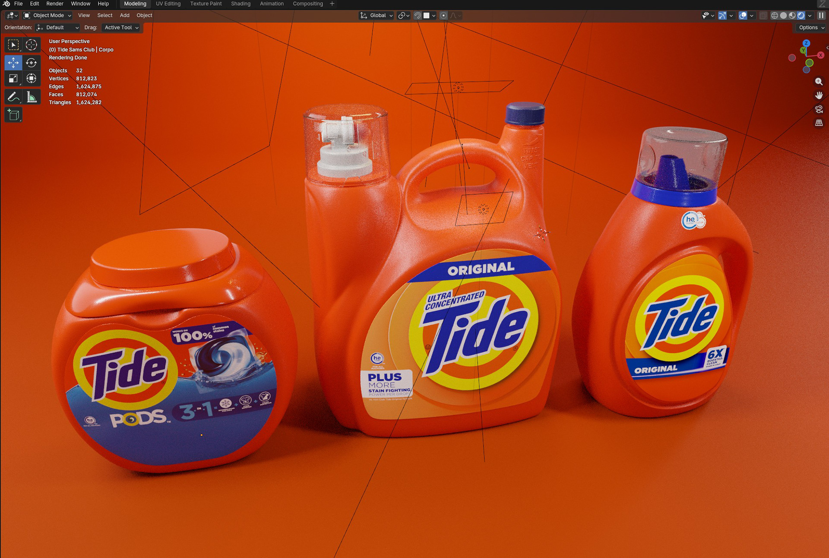Image resolution: width=829 pixels, height=558 pixels.
Task: Switch to the Shading workspace tab
Action: pyautogui.click(x=240, y=4)
